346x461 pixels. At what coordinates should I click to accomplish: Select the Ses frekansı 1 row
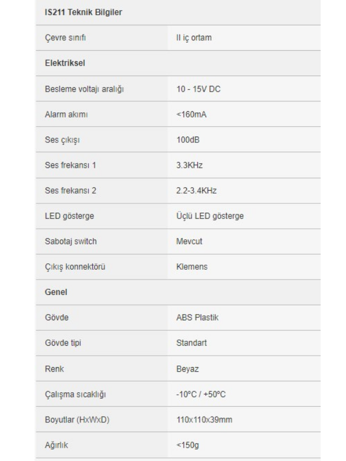tap(178, 165)
